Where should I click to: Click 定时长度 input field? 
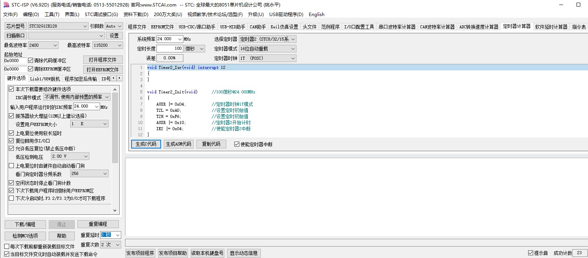click(x=170, y=49)
